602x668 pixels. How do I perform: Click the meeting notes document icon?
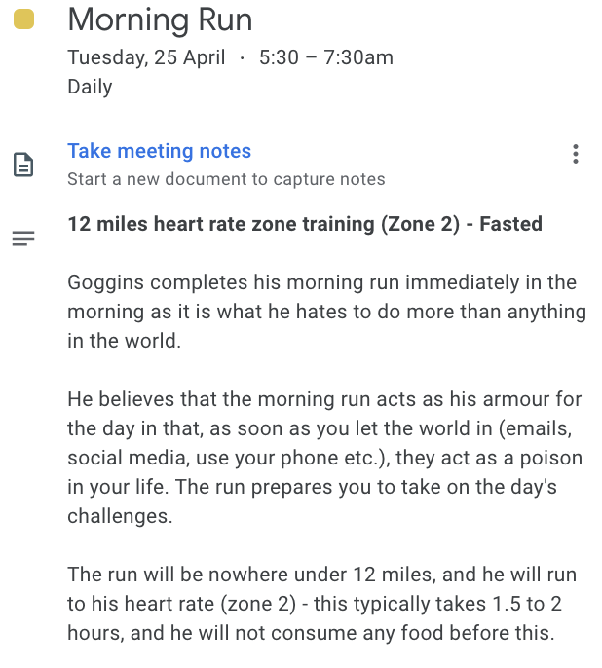coord(23,165)
